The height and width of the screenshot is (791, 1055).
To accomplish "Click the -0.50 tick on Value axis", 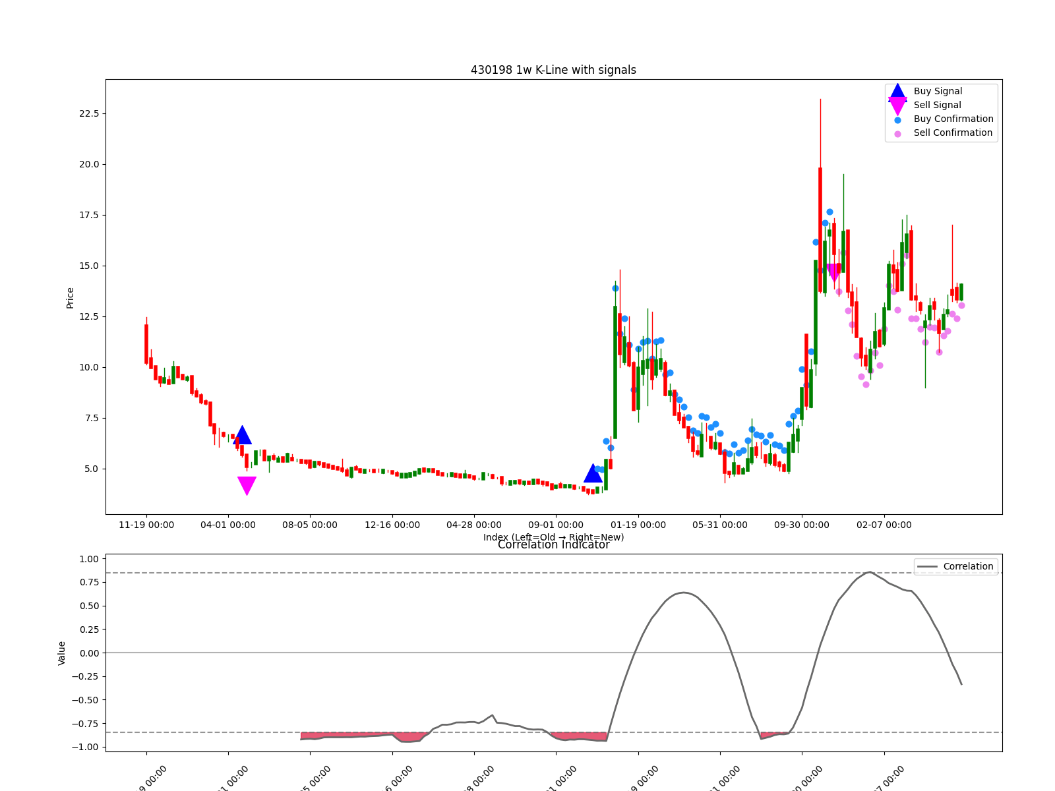I will point(86,701).
